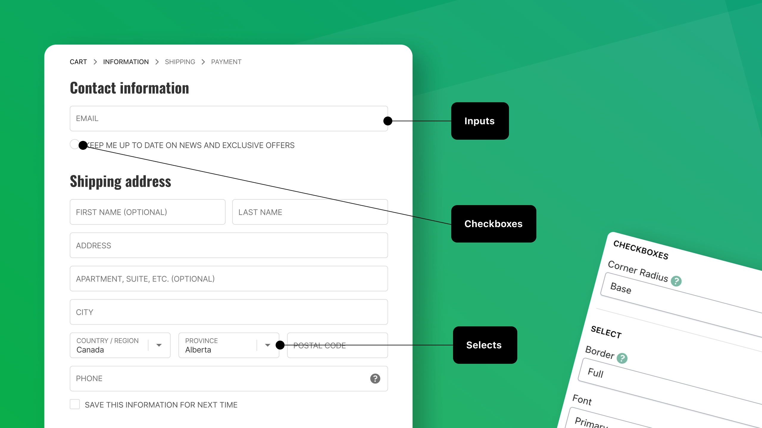Click the phone field help icon
Viewport: 762px width, 428px height.
coord(375,378)
